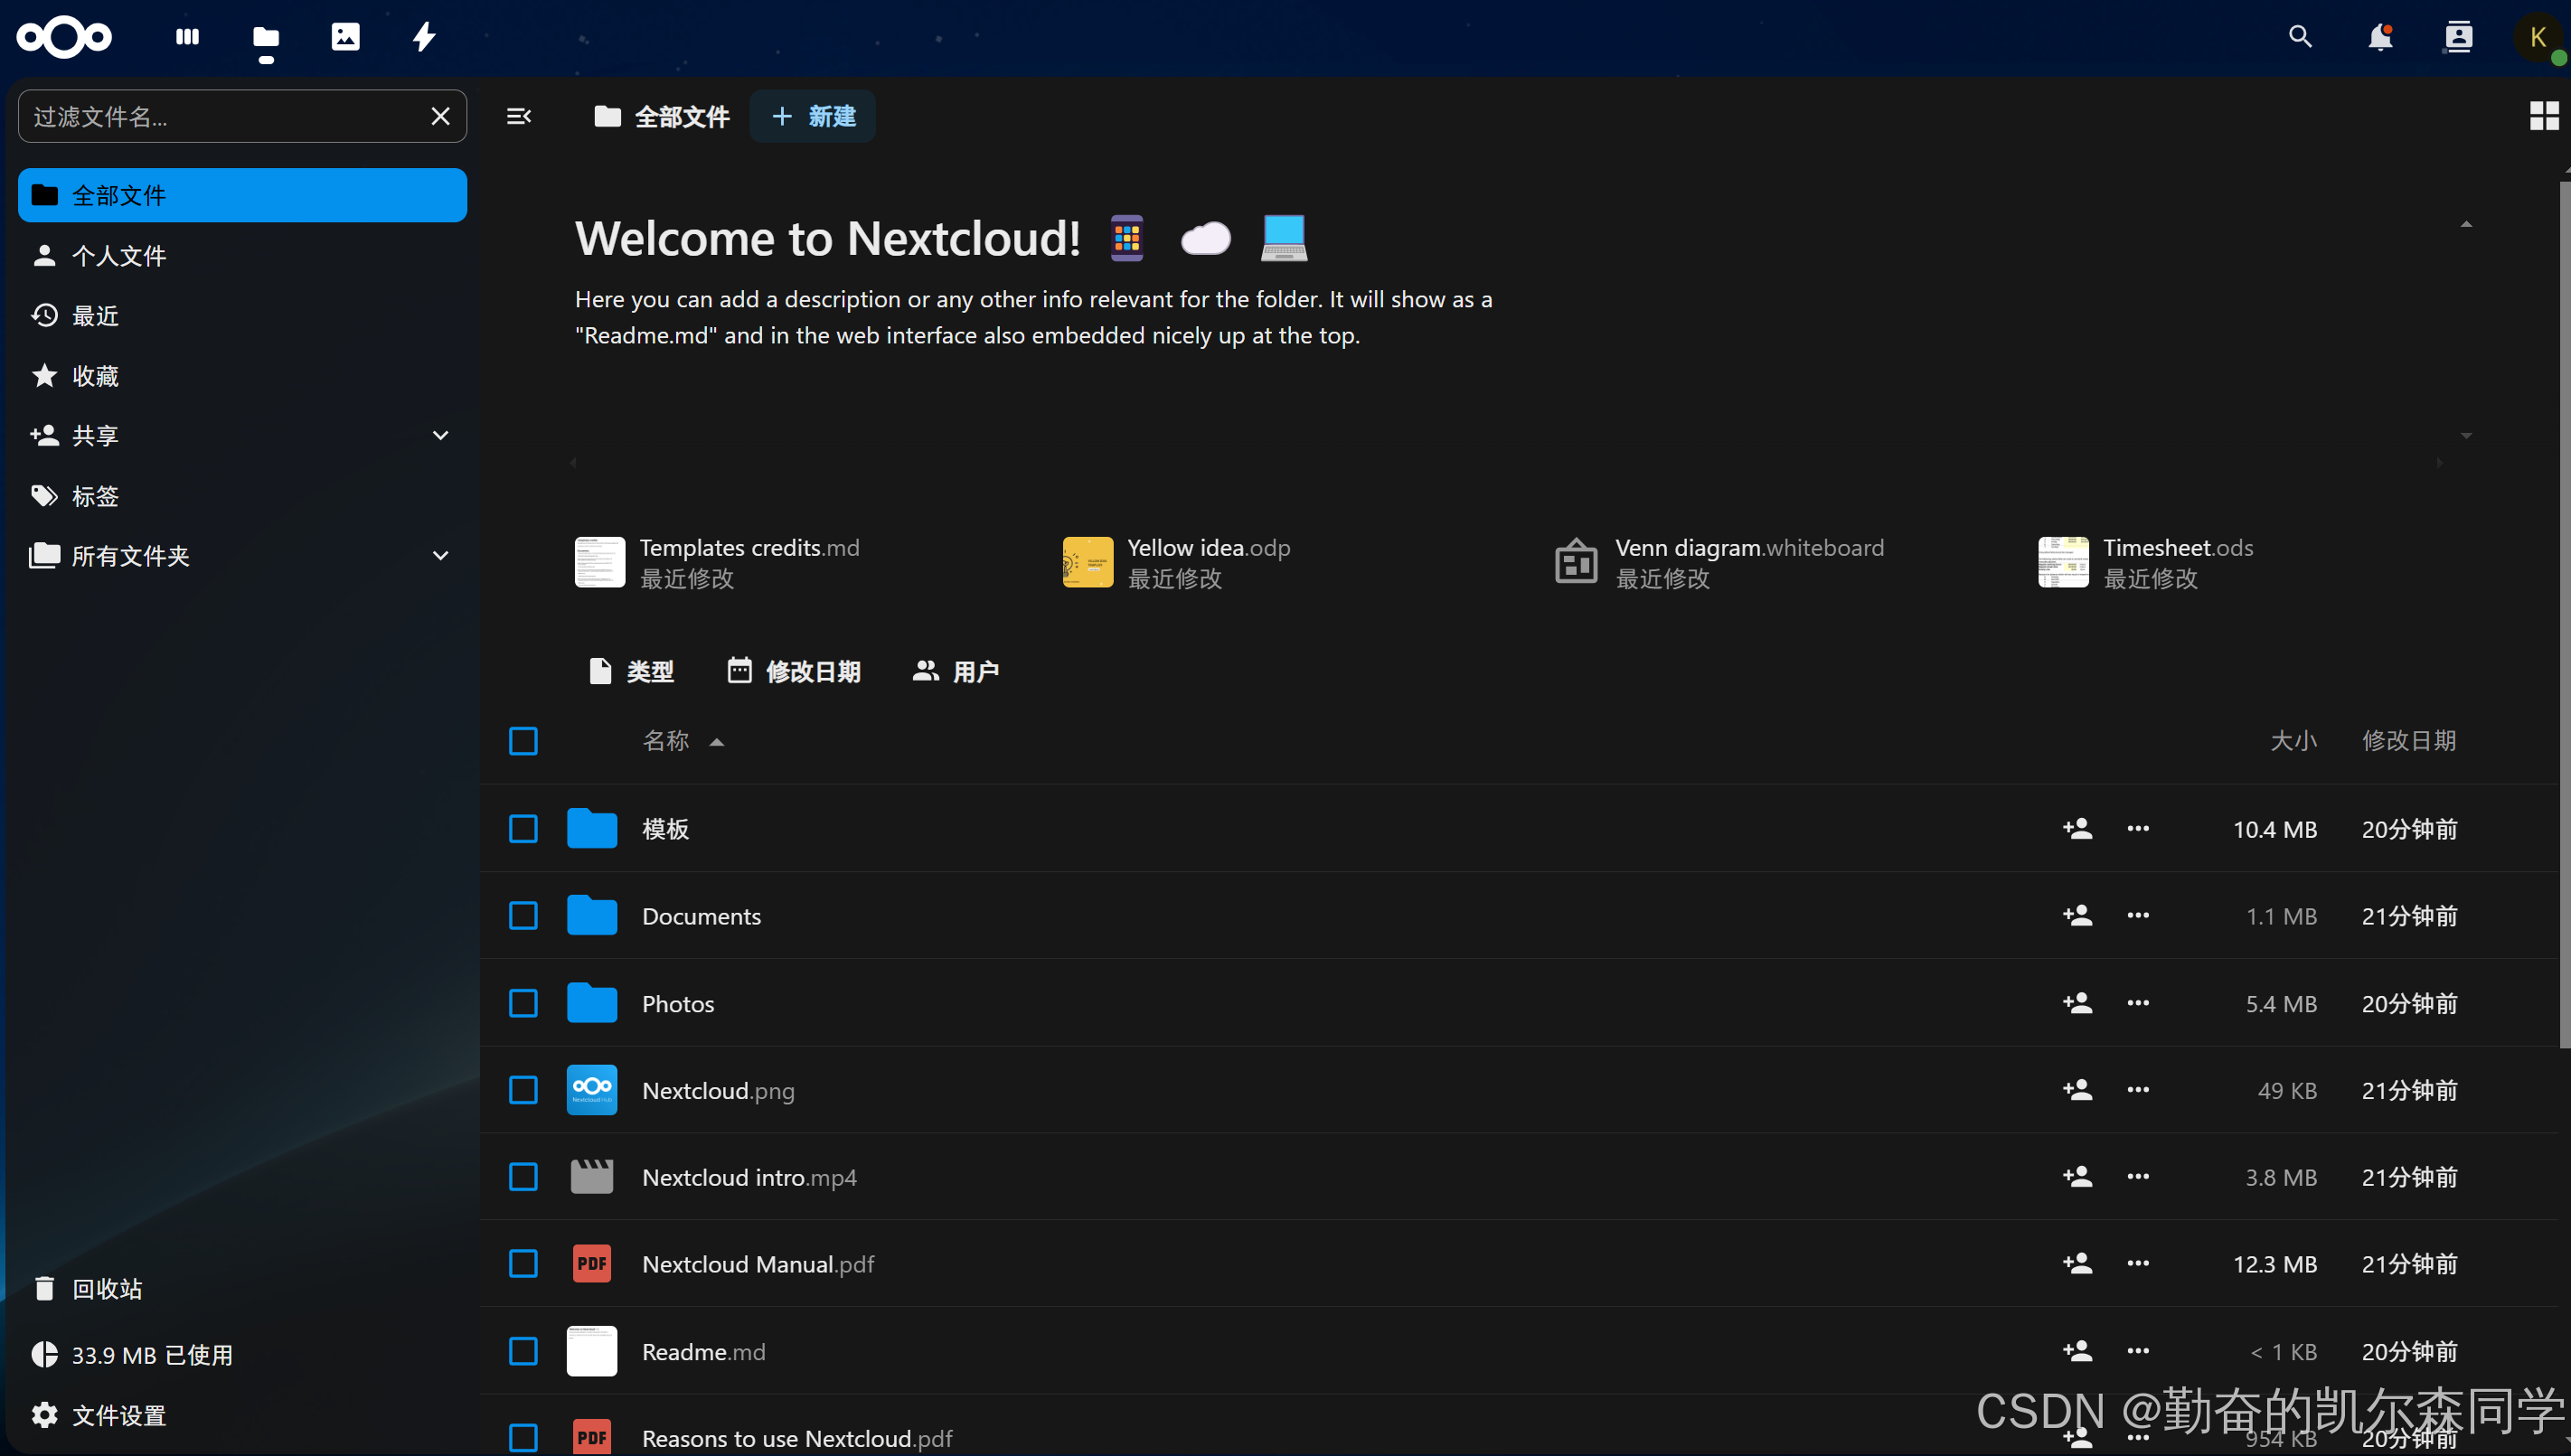This screenshot has height=1456, width=2571.
Task: Collapse the navigation sidebar toggle
Action: click(x=518, y=116)
